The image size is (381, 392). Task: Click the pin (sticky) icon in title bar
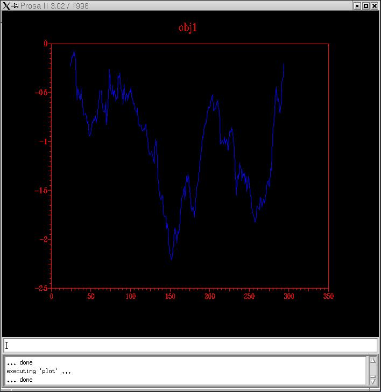pos(15,5)
